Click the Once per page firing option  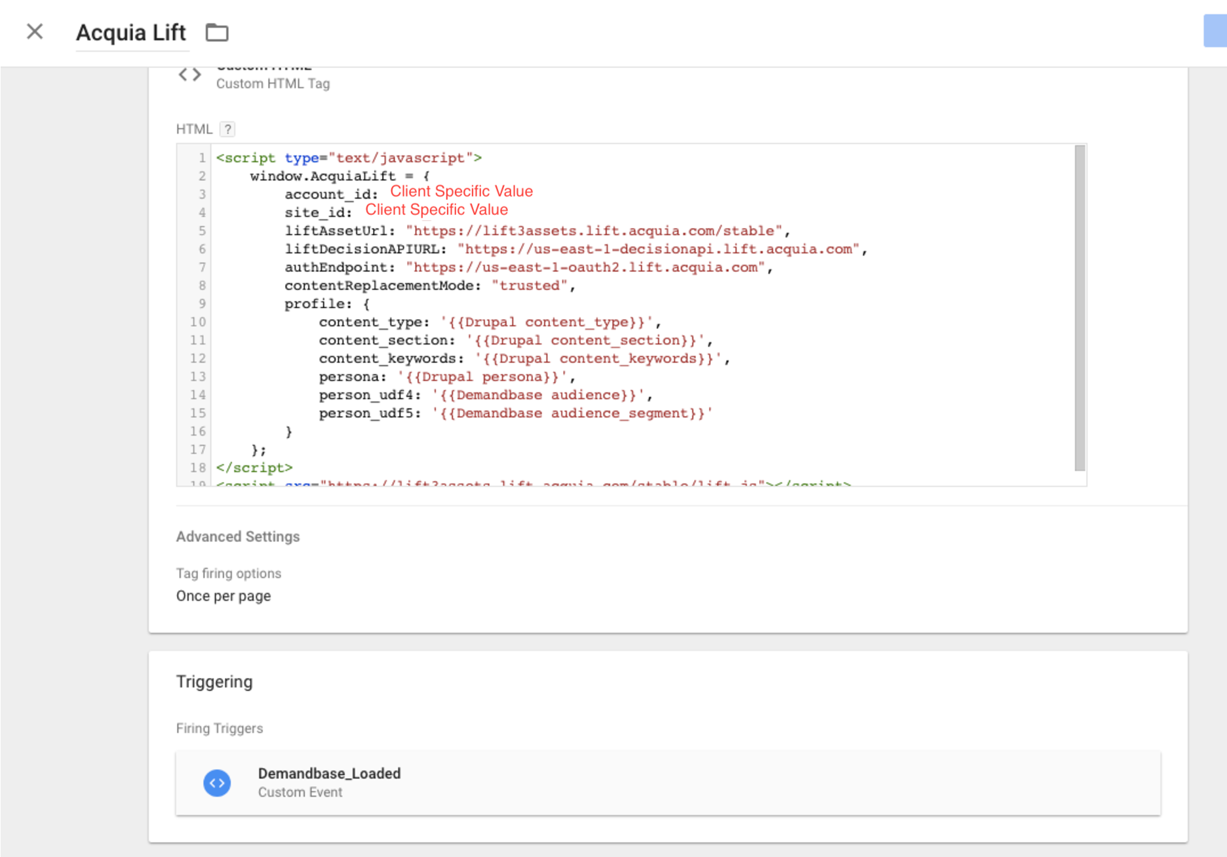point(224,596)
